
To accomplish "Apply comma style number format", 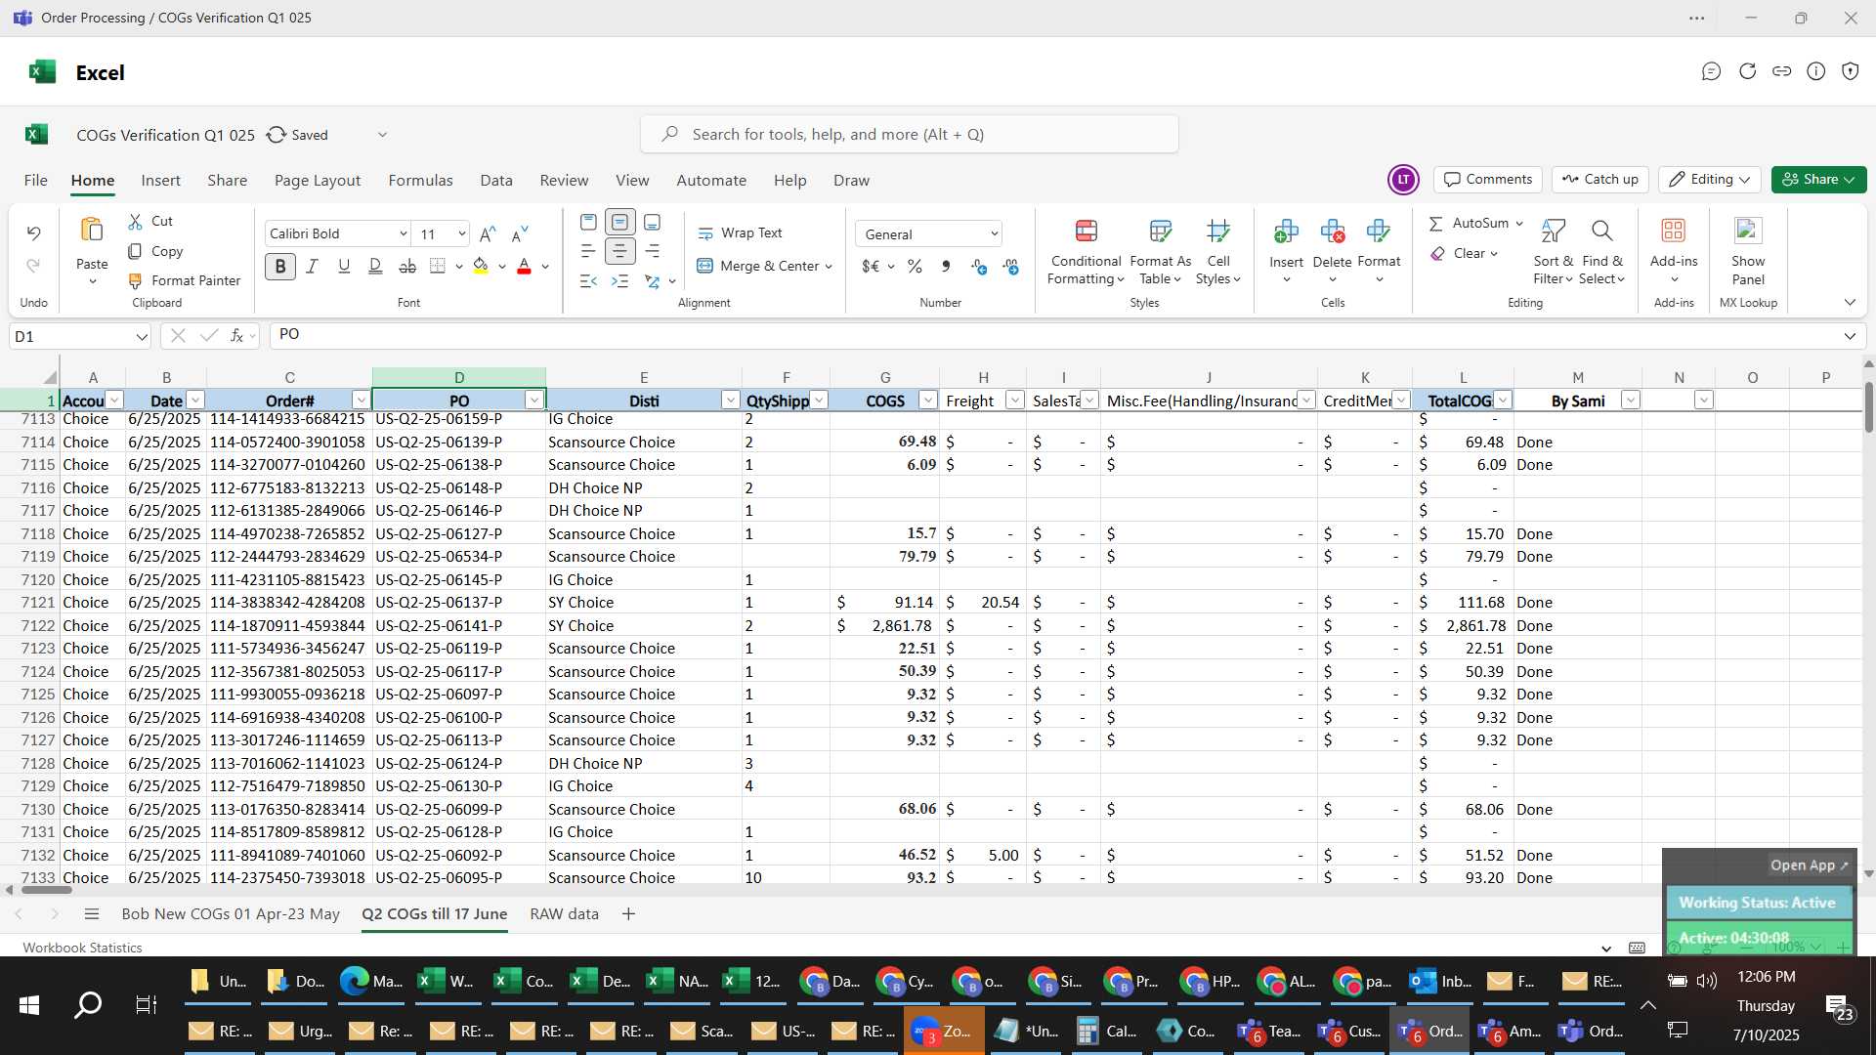I will tap(946, 266).
